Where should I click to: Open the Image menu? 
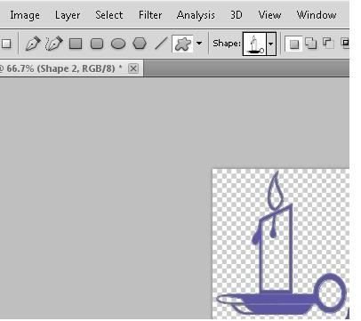25,15
